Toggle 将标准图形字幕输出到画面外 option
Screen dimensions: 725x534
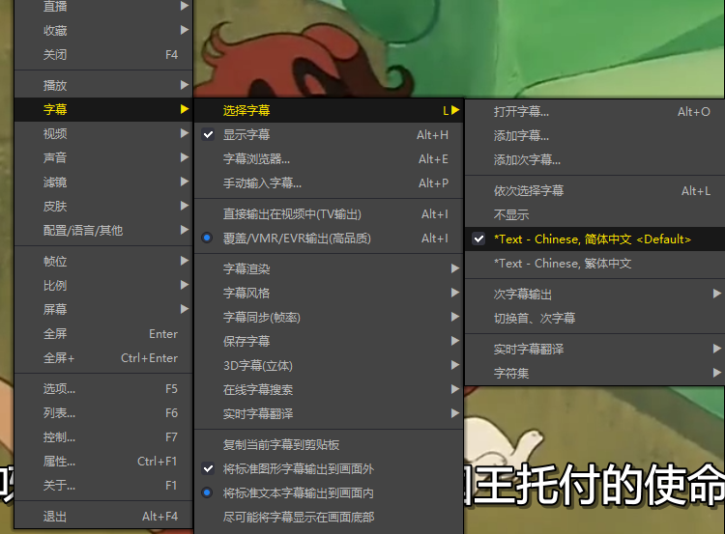click(298, 469)
